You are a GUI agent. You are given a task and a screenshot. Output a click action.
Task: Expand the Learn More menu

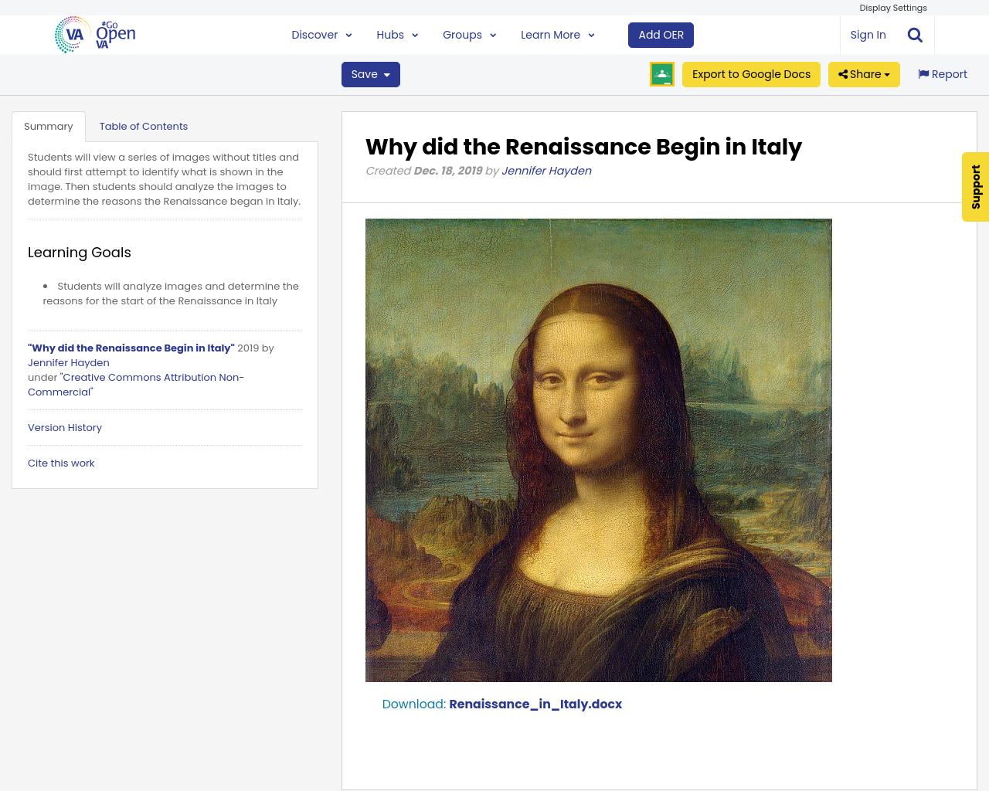tap(557, 35)
